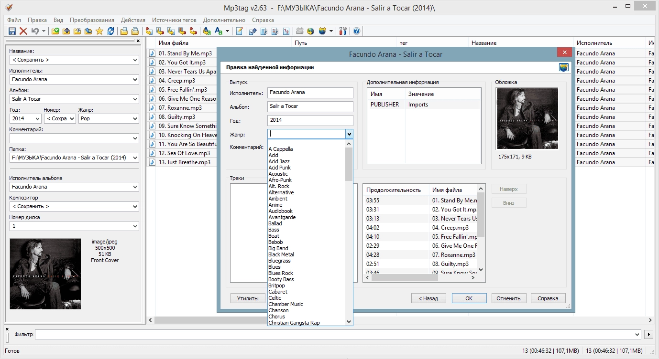Open the Преобразования menu
The height and width of the screenshot is (359, 659).
pos(92,20)
